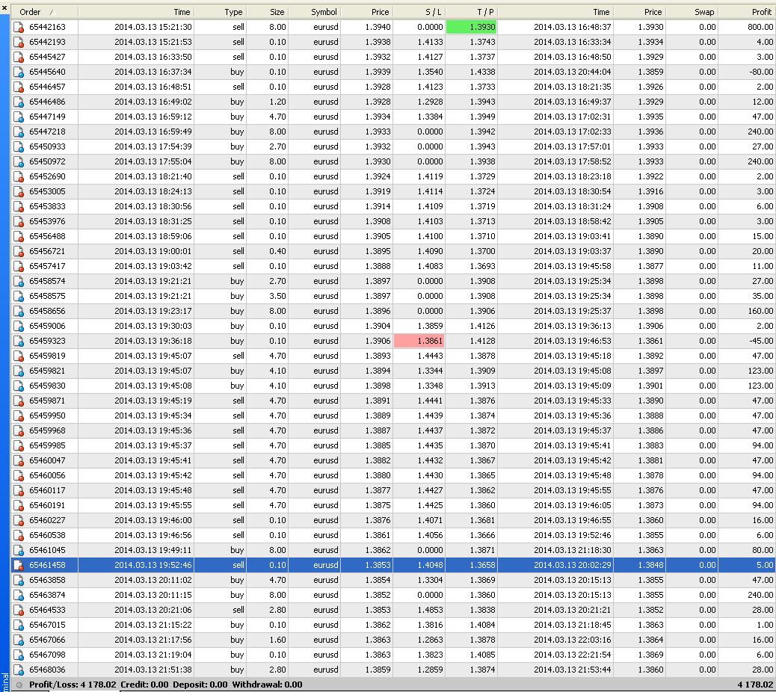Click the sell icon of order 65456488

[18, 236]
